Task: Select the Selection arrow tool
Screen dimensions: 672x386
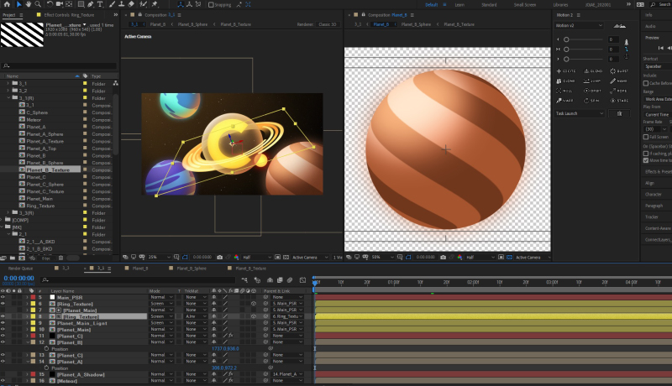Action: (18, 4)
